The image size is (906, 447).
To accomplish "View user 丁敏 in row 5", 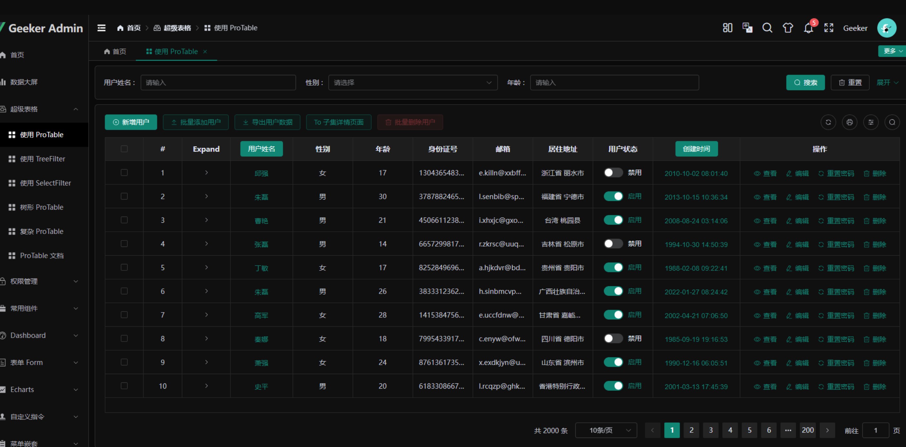I will click(765, 268).
